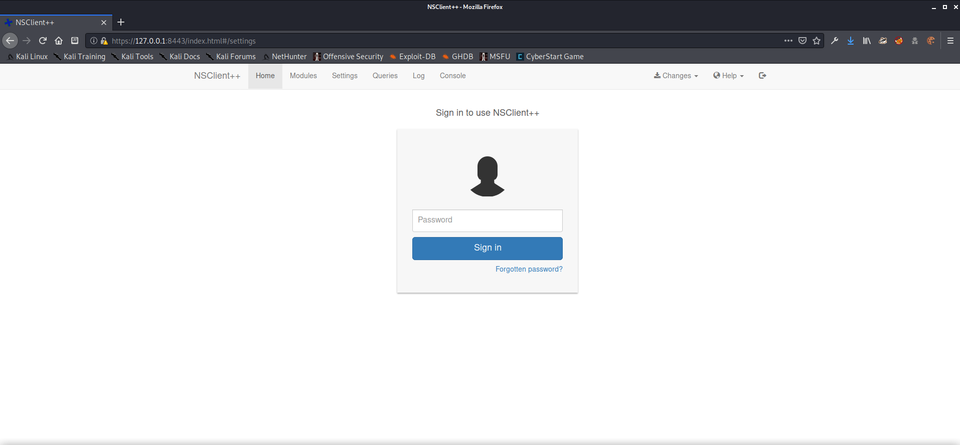Expand the Changes dropdown

(676, 76)
